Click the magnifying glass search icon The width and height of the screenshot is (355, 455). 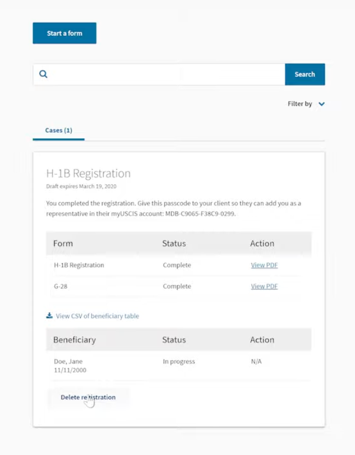pyautogui.click(x=43, y=74)
